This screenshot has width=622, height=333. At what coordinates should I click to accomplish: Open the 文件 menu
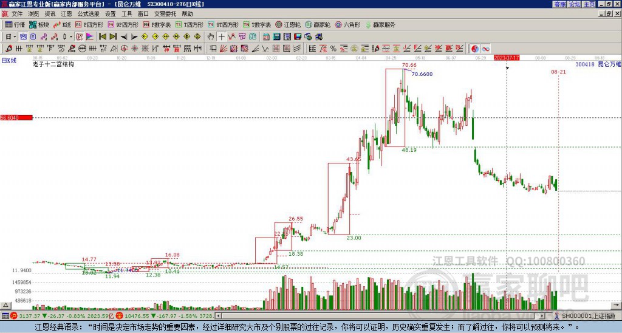pyautogui.click(x=17, y=14)
